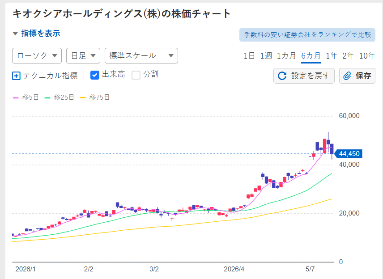Click the 設定を戻す reset button
The width and height of the screenshot is (383, 279).
tap(304, 76)
